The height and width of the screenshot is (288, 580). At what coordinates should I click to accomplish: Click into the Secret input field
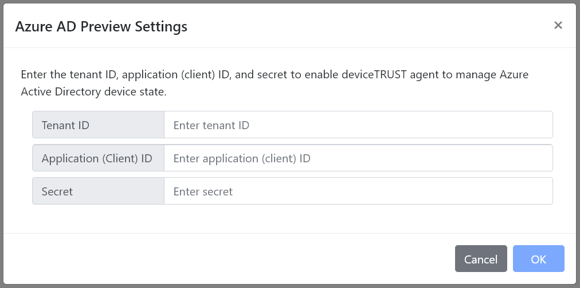(x=358, y=191)
